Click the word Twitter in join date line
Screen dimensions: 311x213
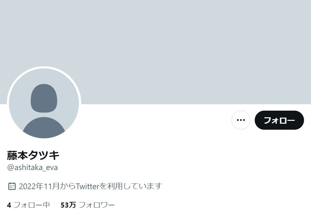pos(87,186)
